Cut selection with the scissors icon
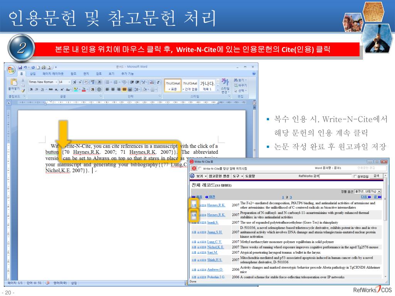The width and height of the screenshot is (395, 296). [x=23, y=80]
